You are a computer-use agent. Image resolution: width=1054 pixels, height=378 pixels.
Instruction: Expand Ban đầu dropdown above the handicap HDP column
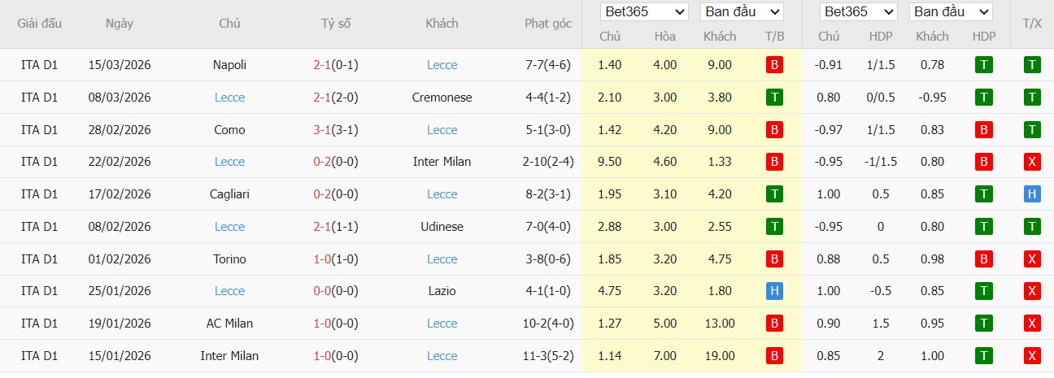951,12
